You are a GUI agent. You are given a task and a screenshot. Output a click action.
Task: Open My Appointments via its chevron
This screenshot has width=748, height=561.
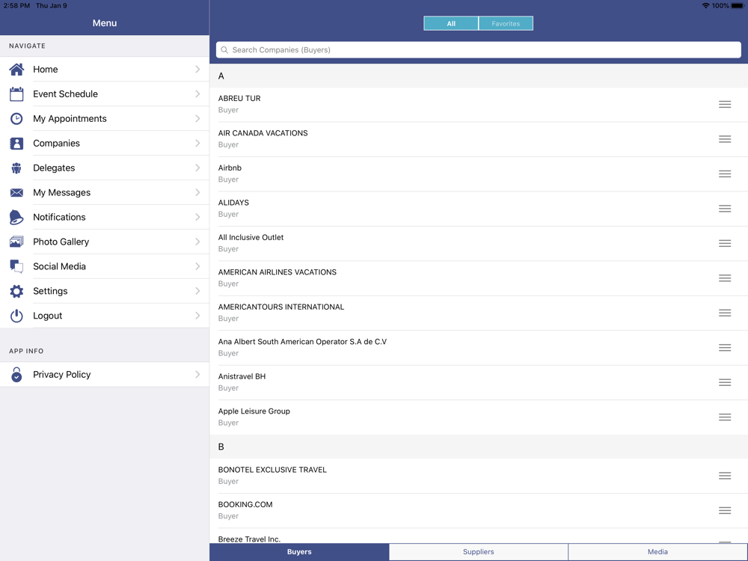[x=197, y=118]
